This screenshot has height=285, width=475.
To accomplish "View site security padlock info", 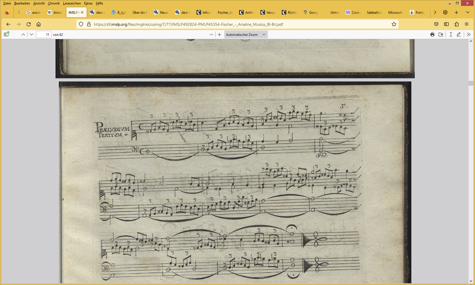I will 88,24.
